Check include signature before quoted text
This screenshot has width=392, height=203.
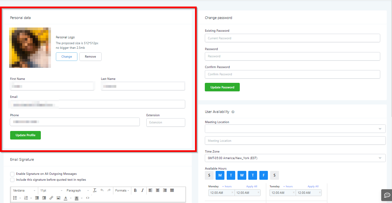click(x=12, y=180)
